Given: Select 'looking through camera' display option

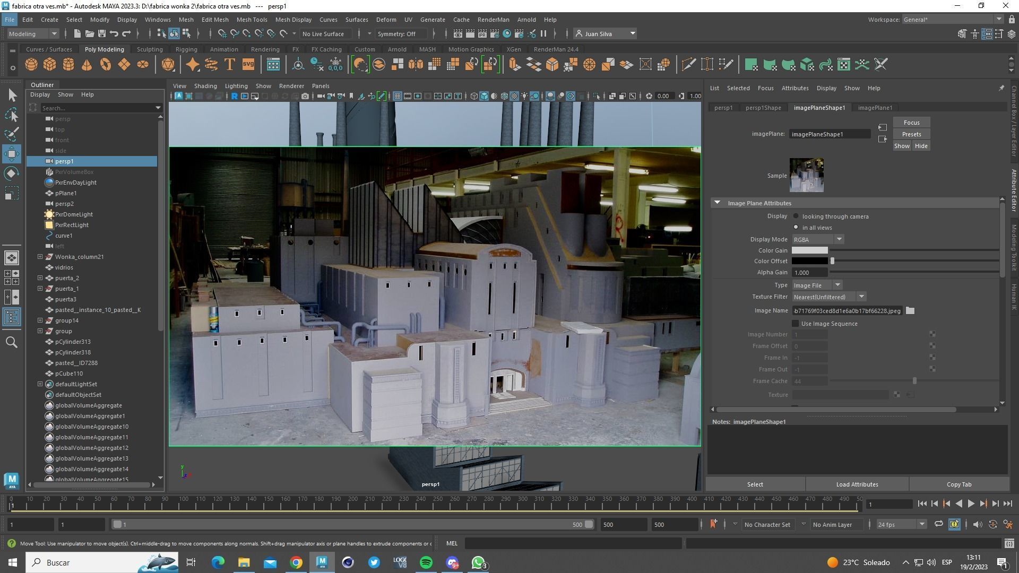Looking at the screenshot, I should coord(796,216).
